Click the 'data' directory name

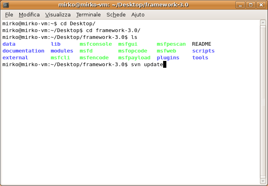9,44
